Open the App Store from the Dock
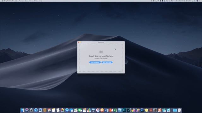This screenshot has height=113, width=202. coord(67,110)
